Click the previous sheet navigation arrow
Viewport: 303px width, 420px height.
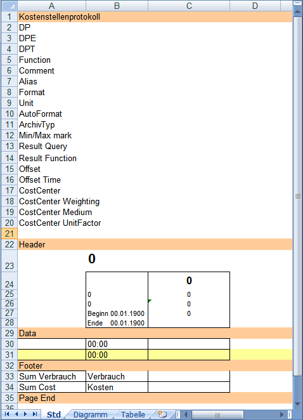16,414
